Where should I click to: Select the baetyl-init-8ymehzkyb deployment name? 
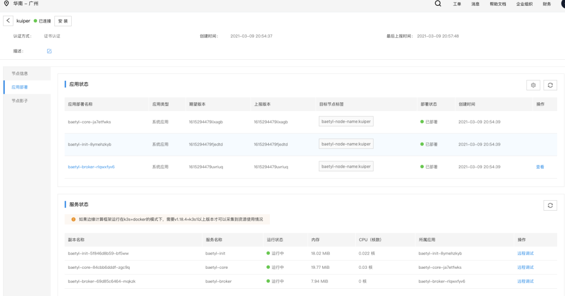click(x=89, y=145)
